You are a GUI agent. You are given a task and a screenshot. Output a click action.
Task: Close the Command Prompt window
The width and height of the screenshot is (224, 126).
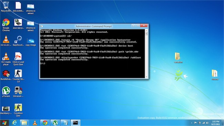[x=144, y=26]
